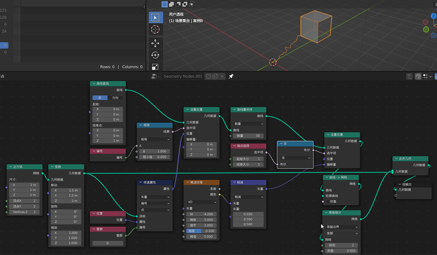Set selection mode to invert
This screenshot has height=255, width=437.
(185, 4)
